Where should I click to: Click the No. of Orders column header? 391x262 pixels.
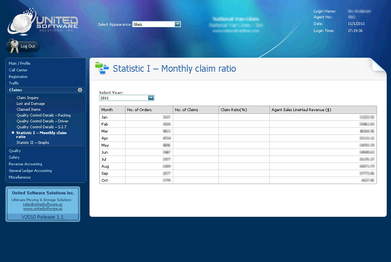point(149,110)
